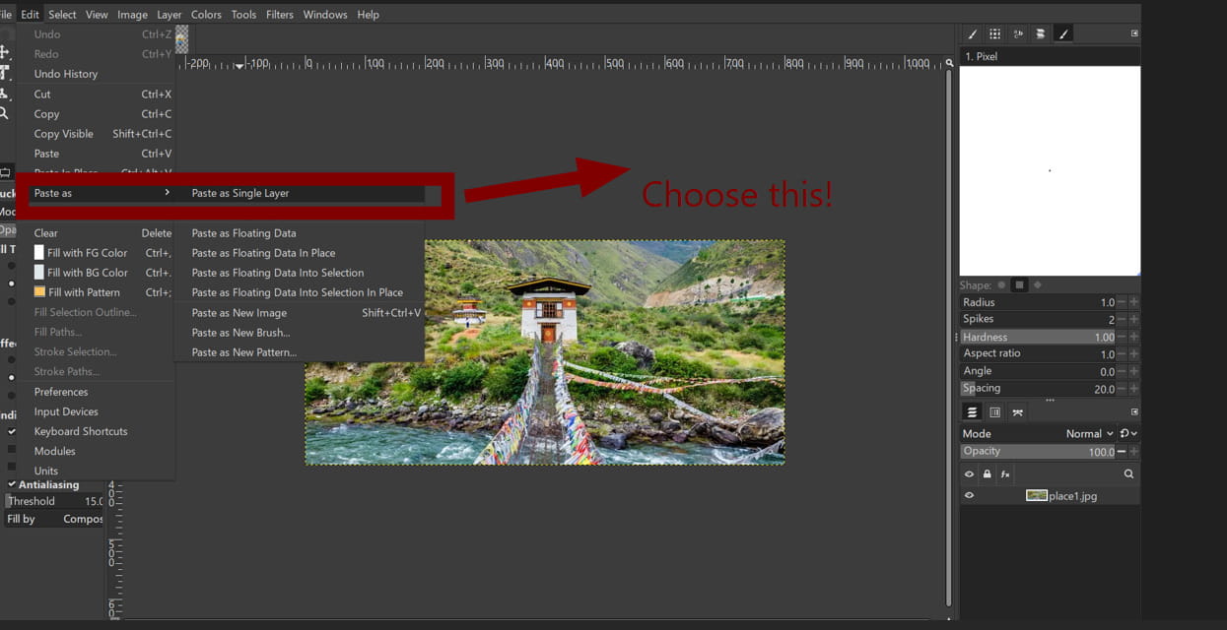The height and width of the screenshot is (630, 1227).
Task: Click Undo History in Edit menu
Action: [96, 74]
